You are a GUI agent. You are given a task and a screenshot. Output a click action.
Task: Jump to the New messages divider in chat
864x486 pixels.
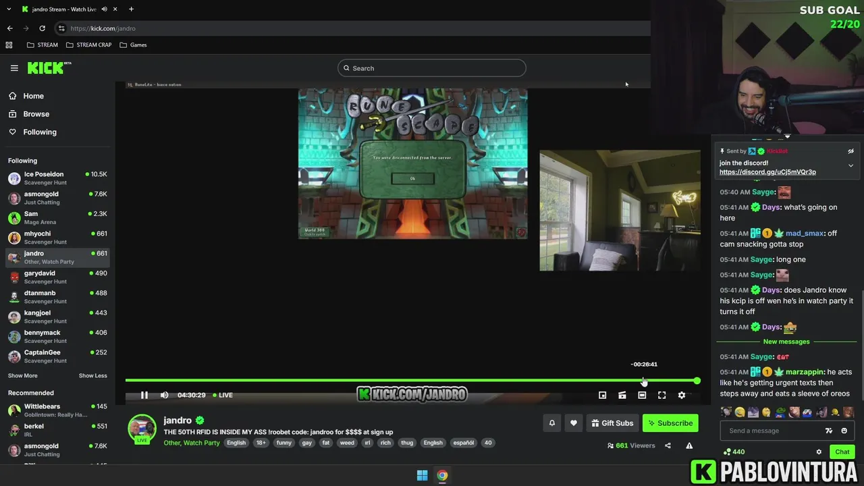[786, 342]
